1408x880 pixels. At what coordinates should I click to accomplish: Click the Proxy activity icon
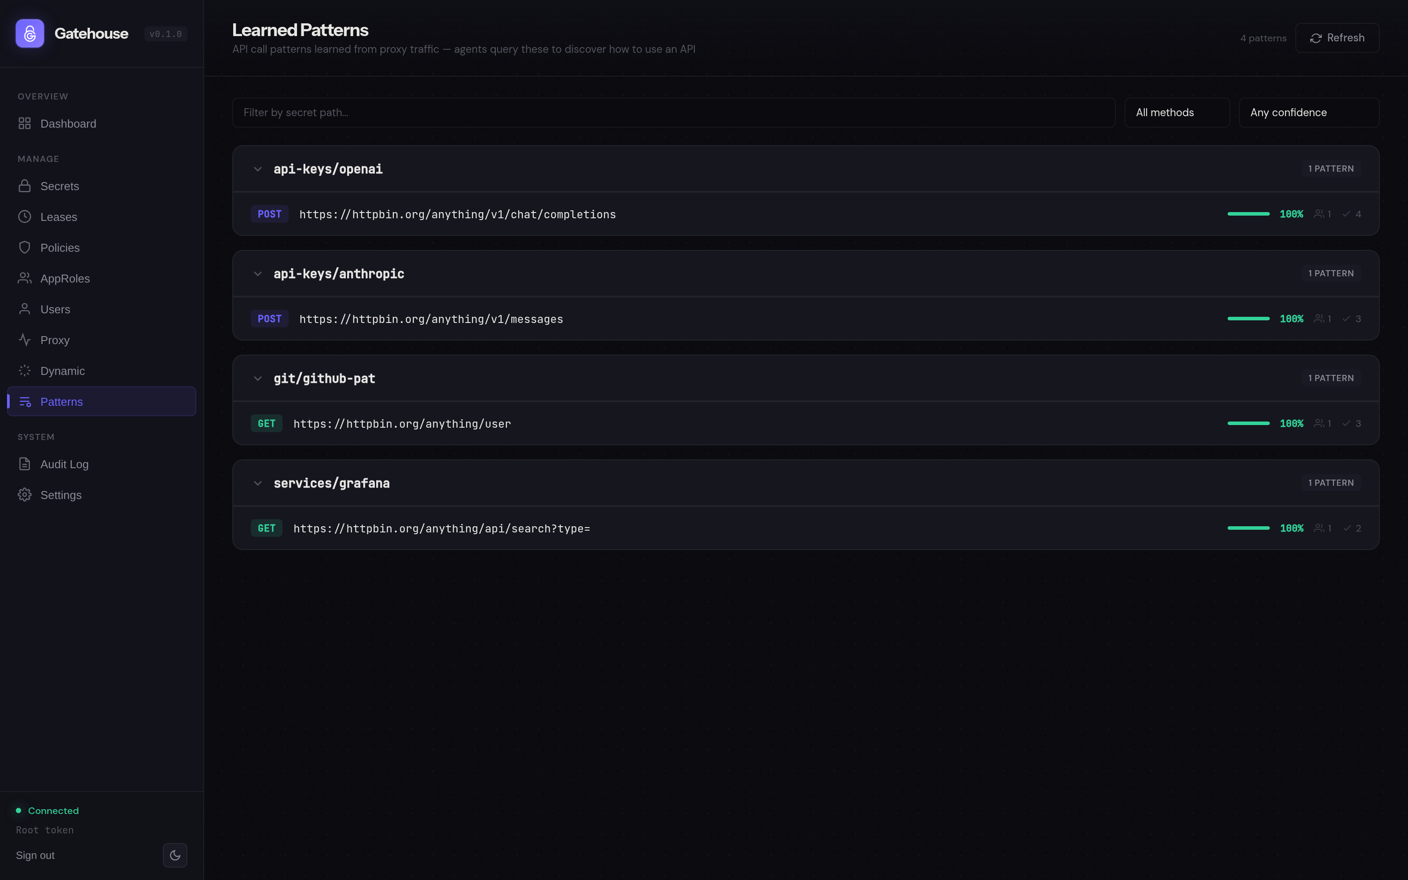(x=25, y=340)
